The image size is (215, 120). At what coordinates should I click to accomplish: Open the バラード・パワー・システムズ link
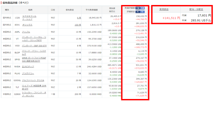point(34,53)
